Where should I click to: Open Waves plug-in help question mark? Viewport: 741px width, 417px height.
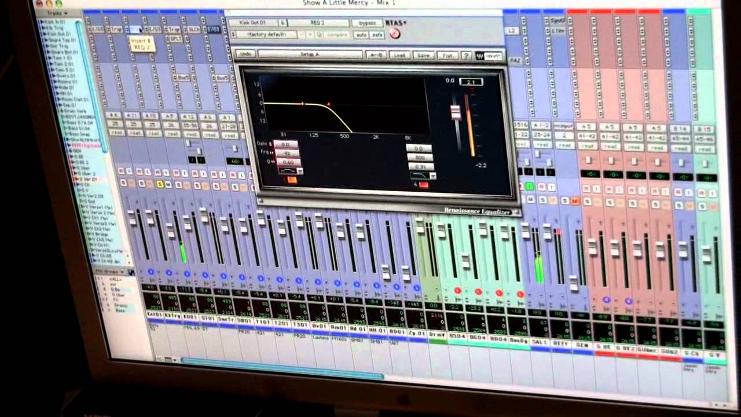point(467,56)
